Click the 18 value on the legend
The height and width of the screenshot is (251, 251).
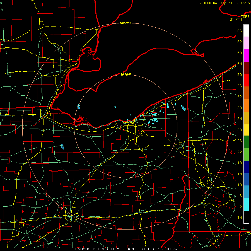[240, 163]
